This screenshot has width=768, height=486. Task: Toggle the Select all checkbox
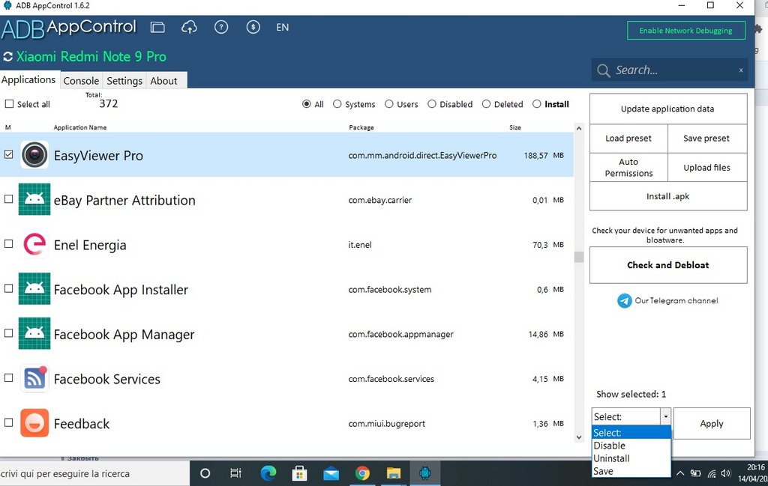[x=9, y=103]
